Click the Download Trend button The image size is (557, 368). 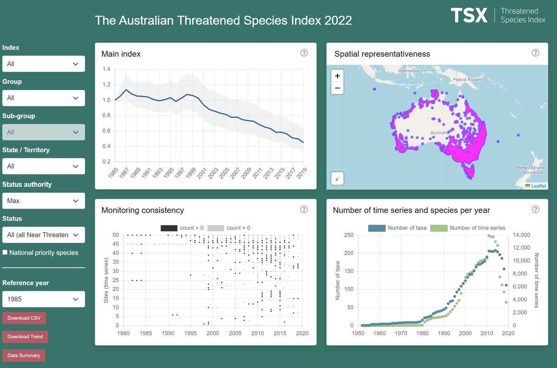click(25, 337)
